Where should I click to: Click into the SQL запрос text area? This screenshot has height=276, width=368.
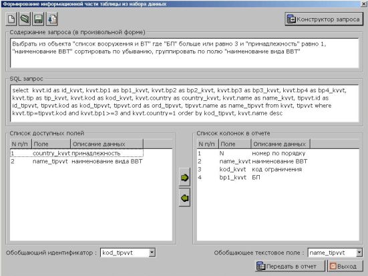pyautogui.click(x=184, y=104)
